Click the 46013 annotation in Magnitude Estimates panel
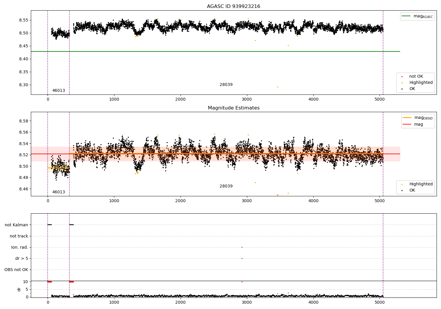Image resolution: width=441 pixels, height=309 pixels. [59, 192]
